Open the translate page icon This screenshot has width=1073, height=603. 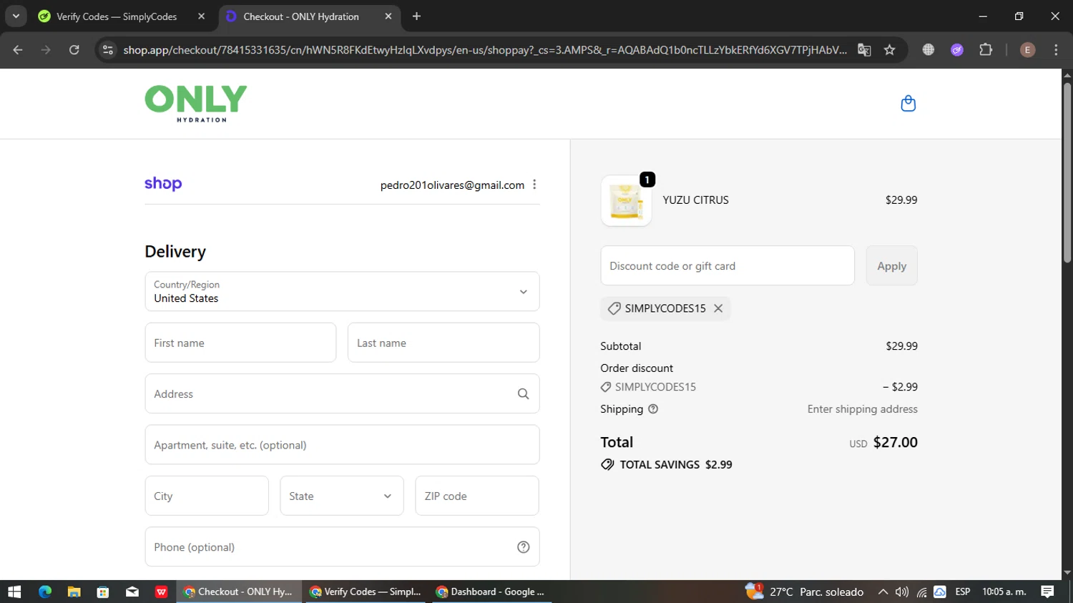(x=864, y=49)
